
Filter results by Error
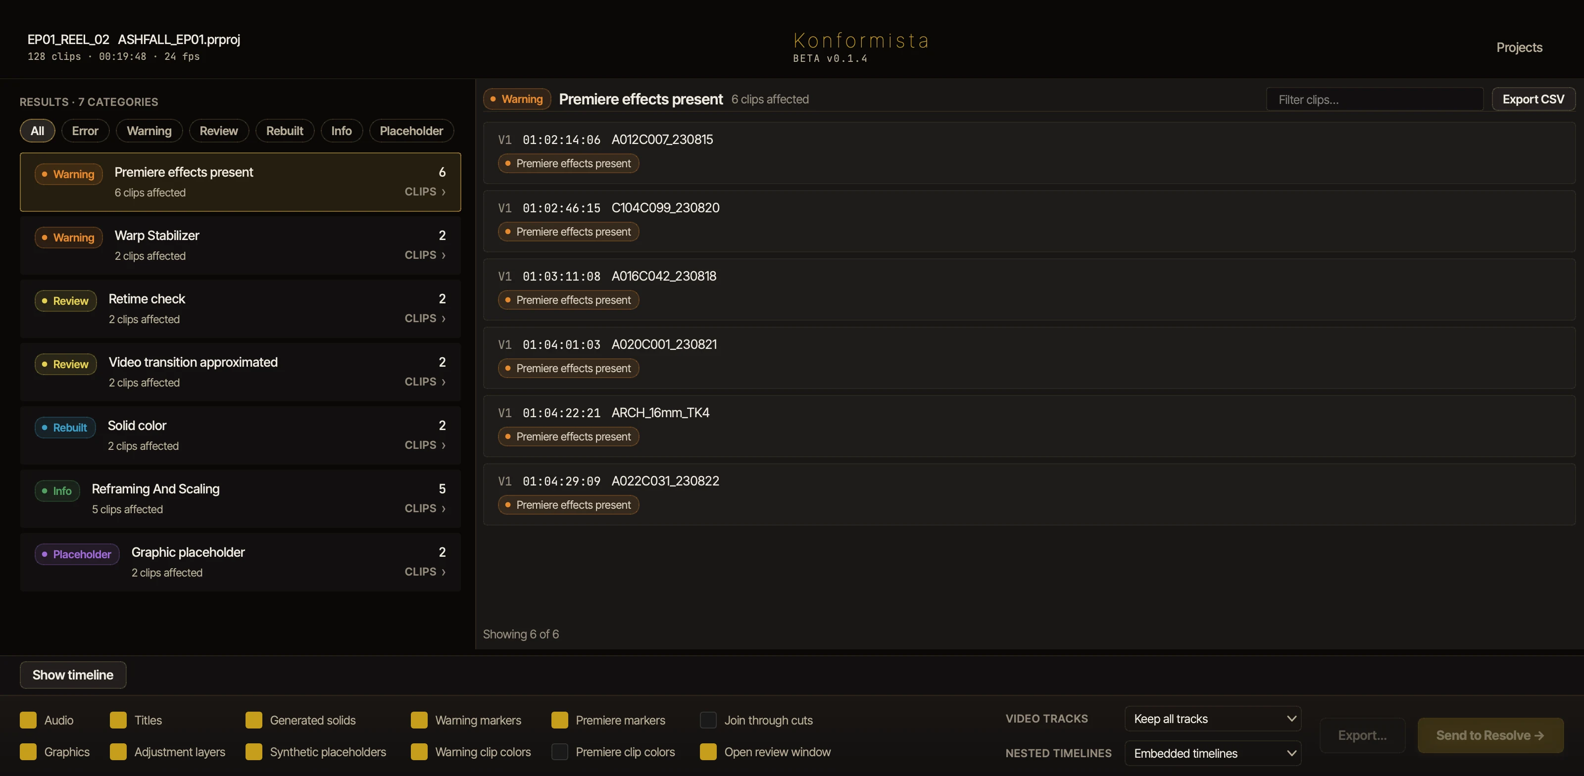pos(85,131)
